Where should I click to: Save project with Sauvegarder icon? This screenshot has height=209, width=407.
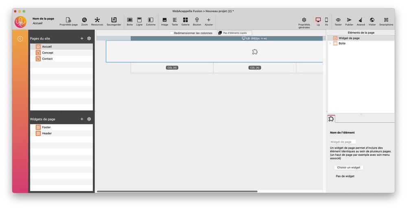click(114, 20)
